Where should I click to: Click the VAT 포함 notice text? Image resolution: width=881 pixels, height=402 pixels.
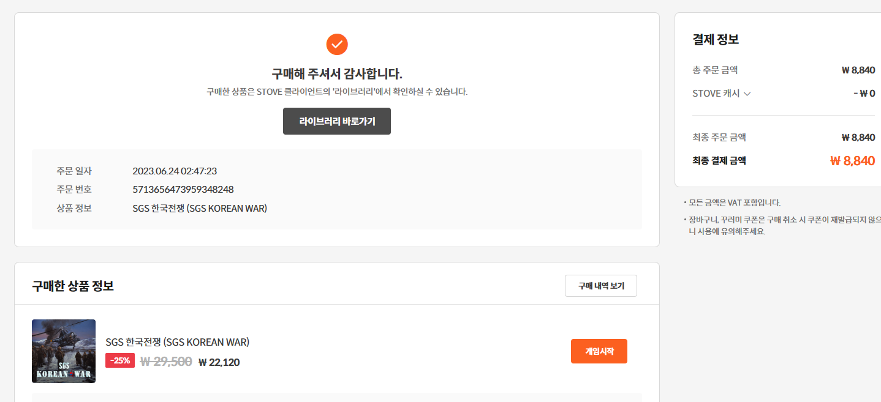click(x=734, y=203)
